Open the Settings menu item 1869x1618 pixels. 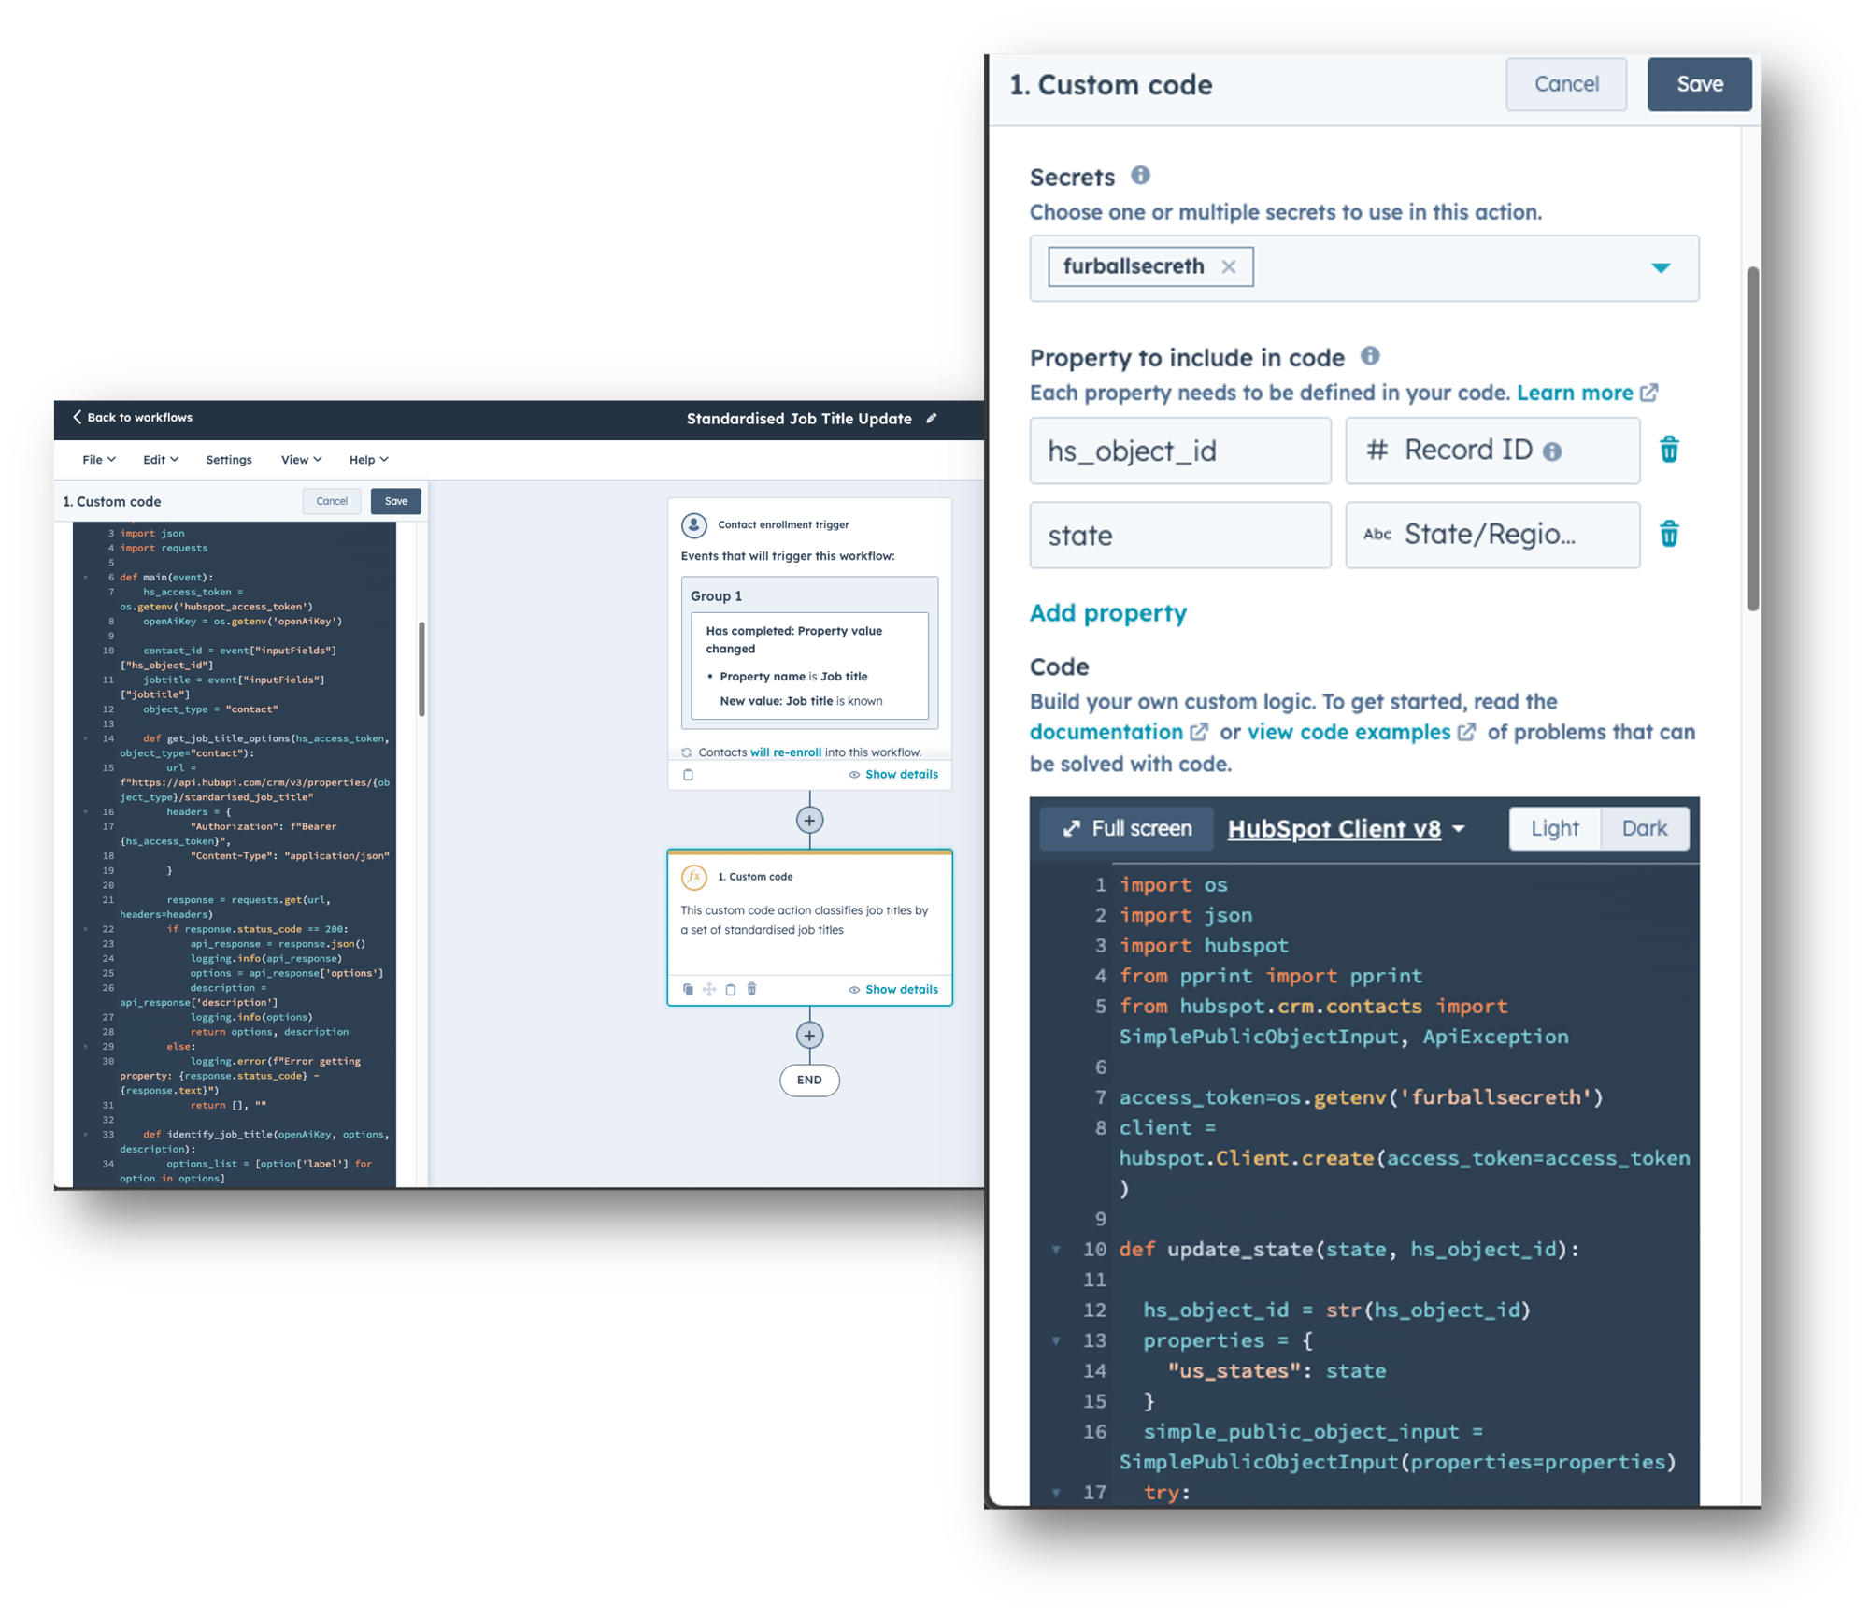point(228,459)
